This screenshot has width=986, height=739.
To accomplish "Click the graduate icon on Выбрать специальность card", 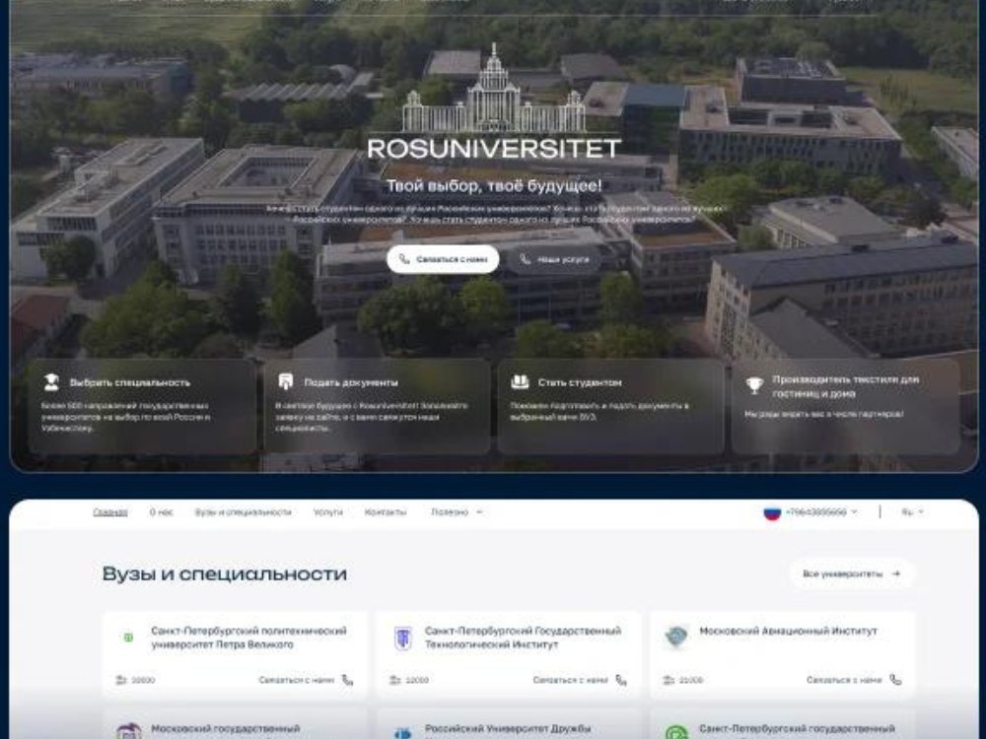I will [x=51, y=381].
